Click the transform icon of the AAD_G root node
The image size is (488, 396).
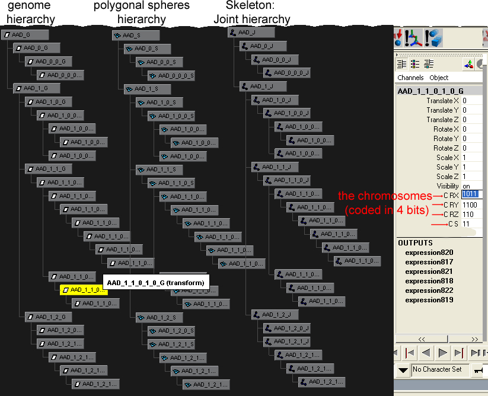7,36
